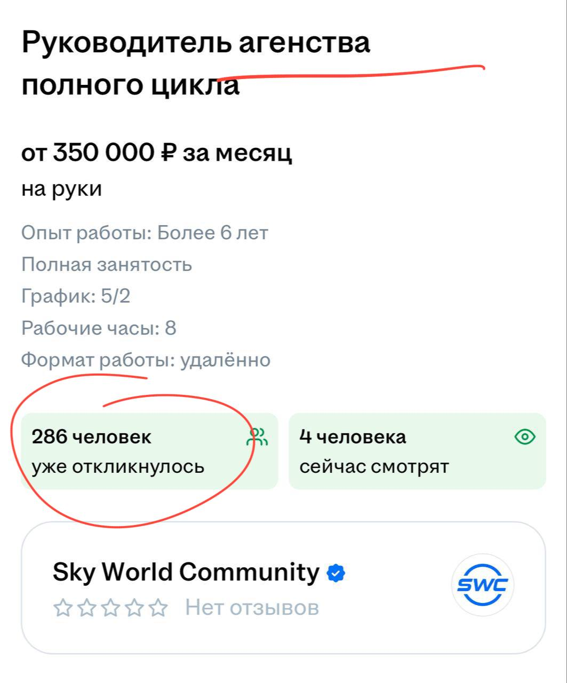Click the green eye icon in the viewers card
567x683 pixels.
(x=525, y=437)
